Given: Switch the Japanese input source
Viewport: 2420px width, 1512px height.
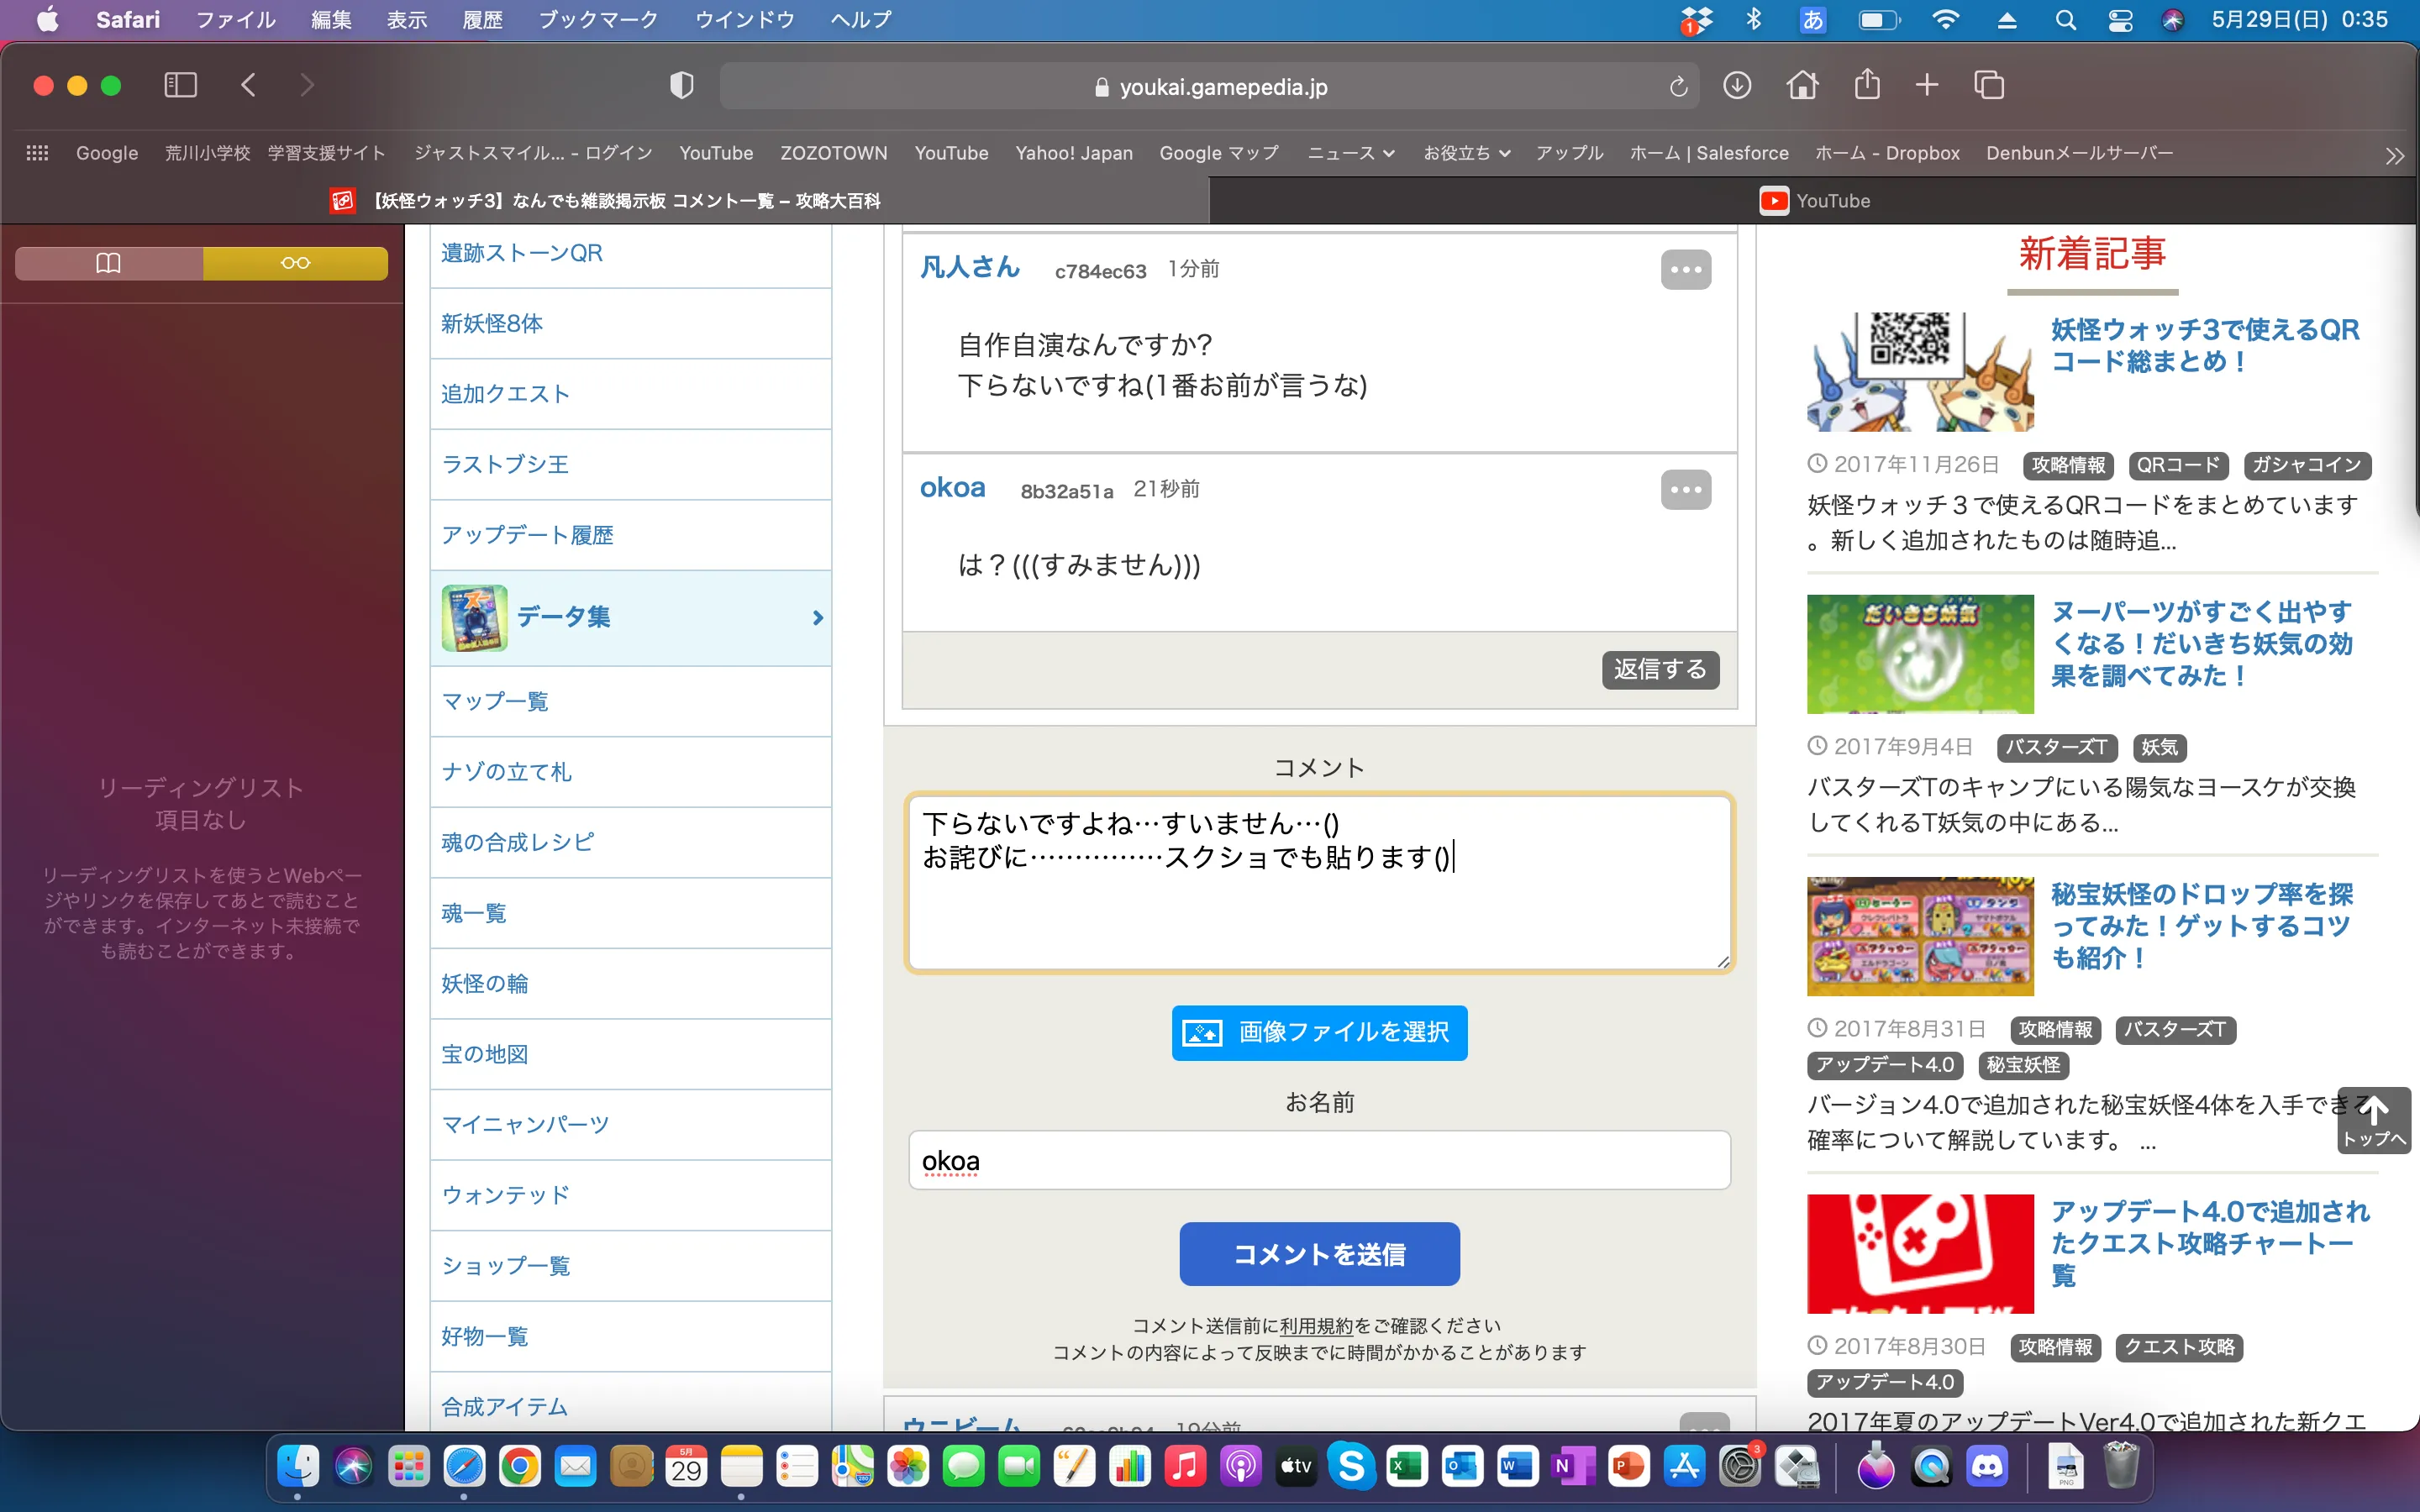Looking at the screenshot, I should click(1812, 20).
